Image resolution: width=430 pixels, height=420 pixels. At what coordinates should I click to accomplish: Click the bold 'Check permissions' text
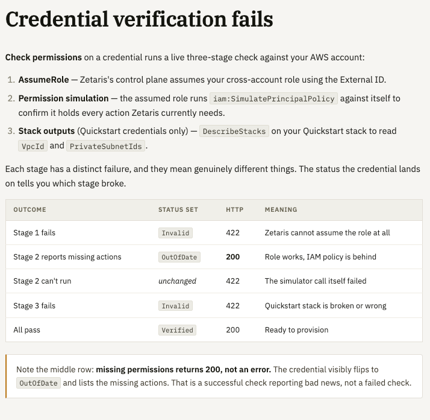(x=43, y=57)
